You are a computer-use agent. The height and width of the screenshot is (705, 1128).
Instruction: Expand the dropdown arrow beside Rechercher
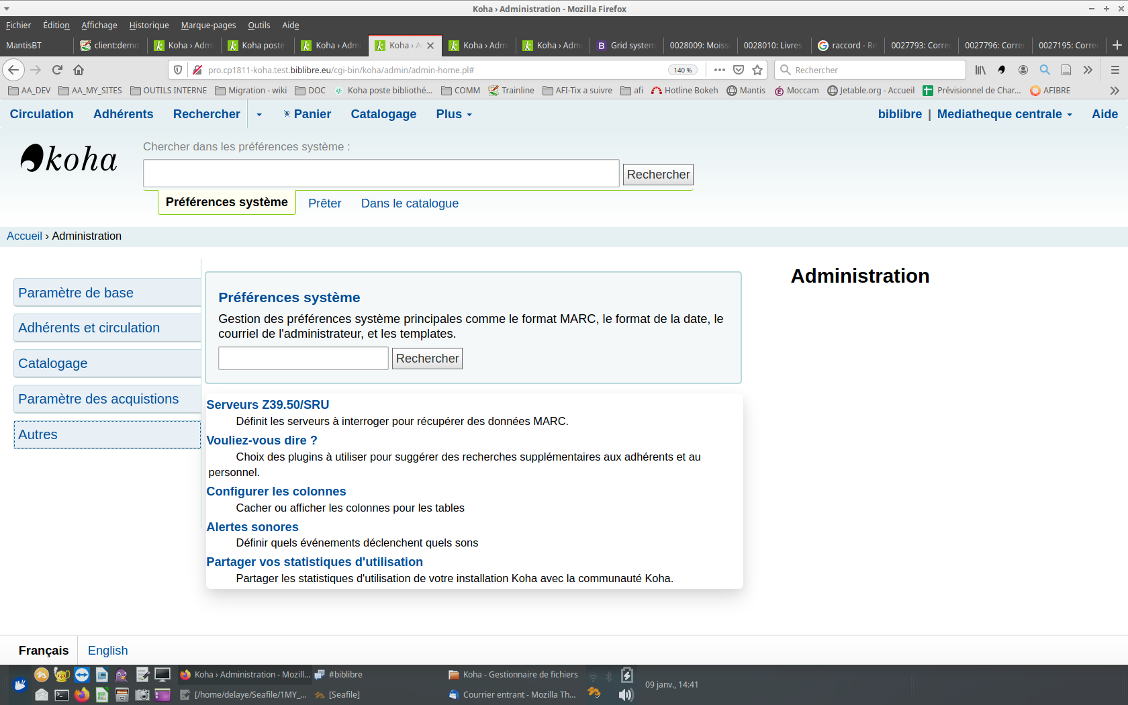pyautogui.click(x=259, y=115)
